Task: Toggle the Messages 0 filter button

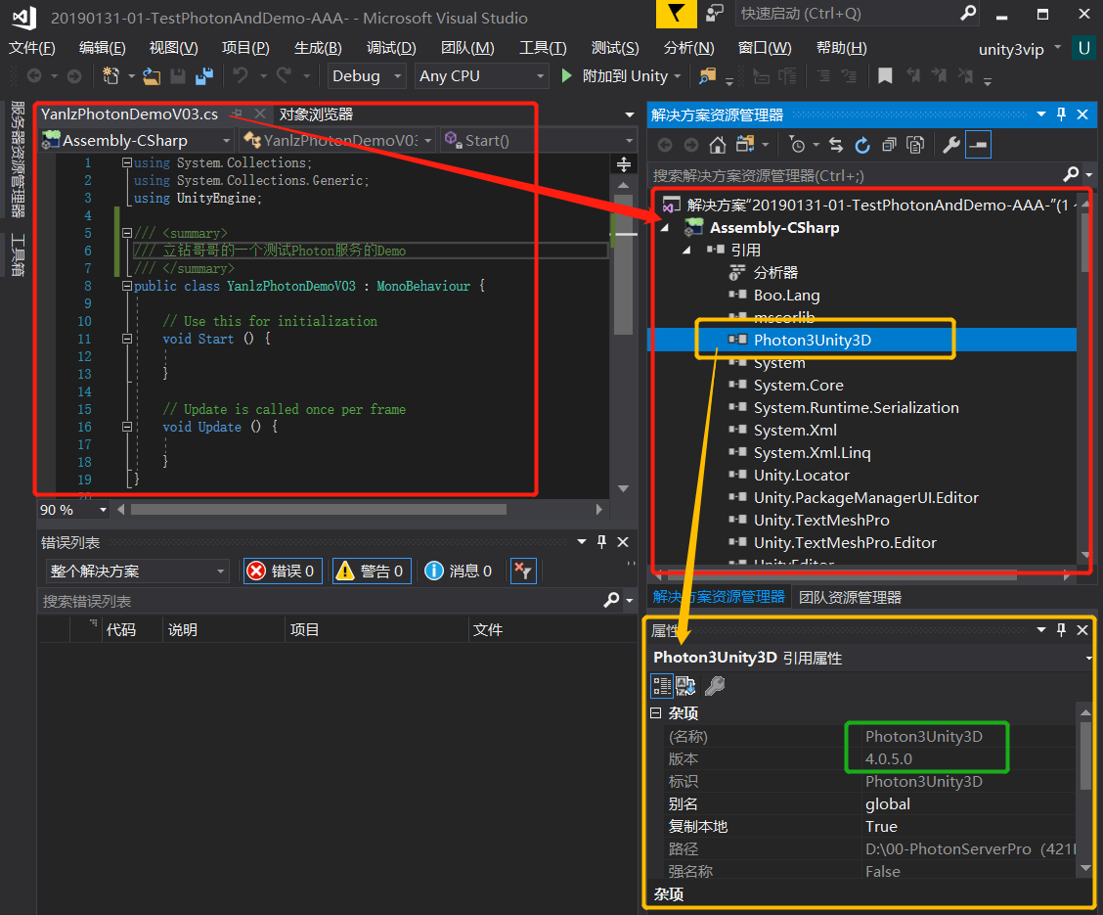Action: point(460,571)
